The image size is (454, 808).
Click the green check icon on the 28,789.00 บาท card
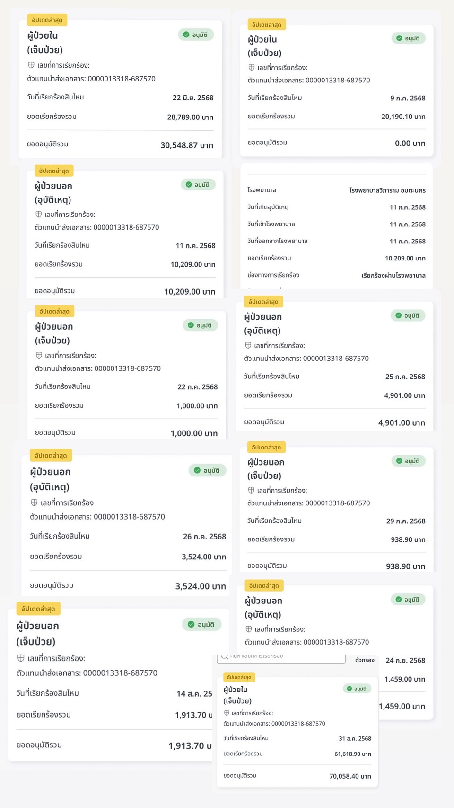coord(186,35)
